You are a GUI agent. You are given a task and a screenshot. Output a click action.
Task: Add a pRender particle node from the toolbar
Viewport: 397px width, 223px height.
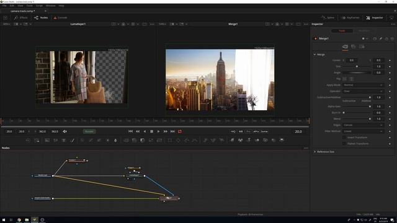[222, 141]
